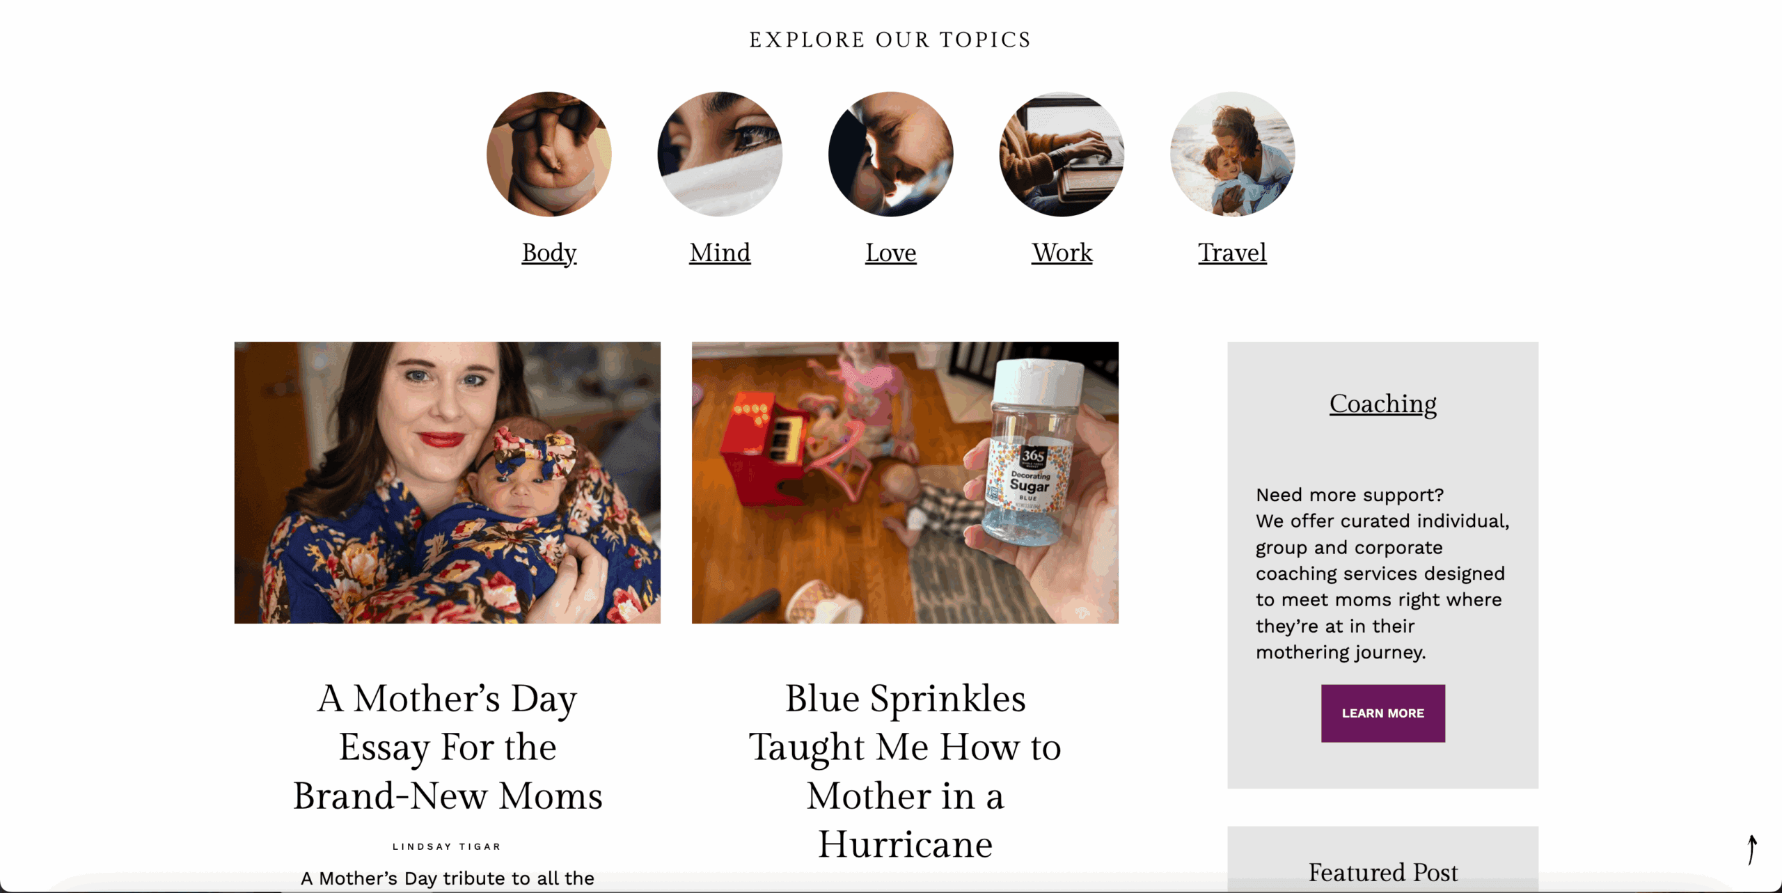Viewport: 1782px width, 893px height.
Task: Open the mother and newborn post image
Action: click(447, 482)
